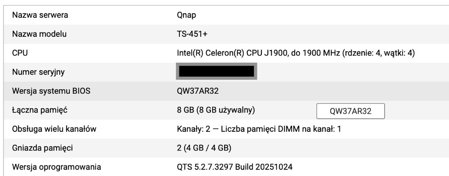The image size is (449, 176).
Task: Click the Obsługa wielu kanałów label
Action: tap(54, 129)
